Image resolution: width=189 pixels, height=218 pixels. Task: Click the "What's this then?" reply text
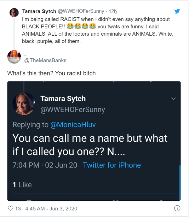click(30, 73)
